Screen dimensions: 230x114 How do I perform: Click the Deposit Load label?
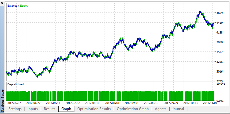(15, 84)
